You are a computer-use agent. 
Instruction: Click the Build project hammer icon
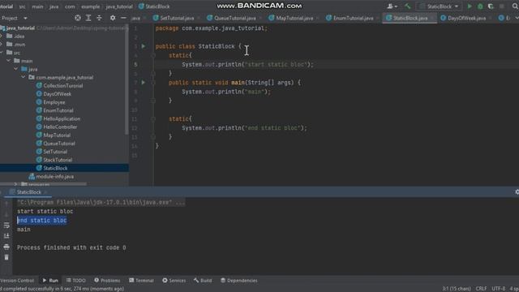(x=407, y=6)
